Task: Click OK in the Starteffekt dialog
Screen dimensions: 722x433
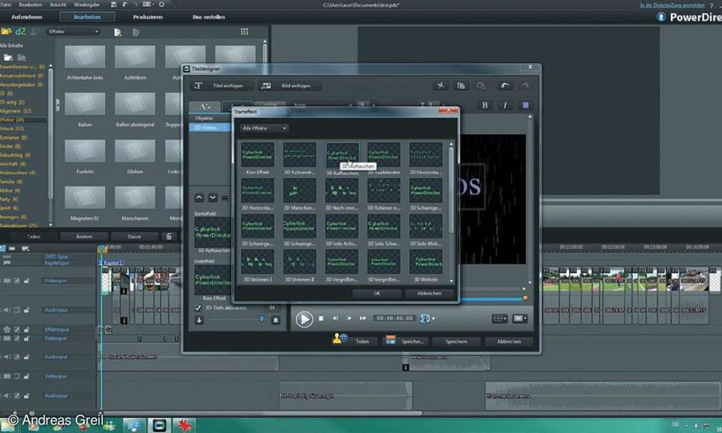Action: tap(377, 293)
